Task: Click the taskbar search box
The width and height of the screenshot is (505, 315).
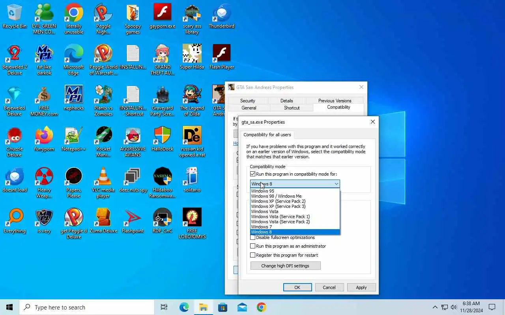Action: point(87,307)
